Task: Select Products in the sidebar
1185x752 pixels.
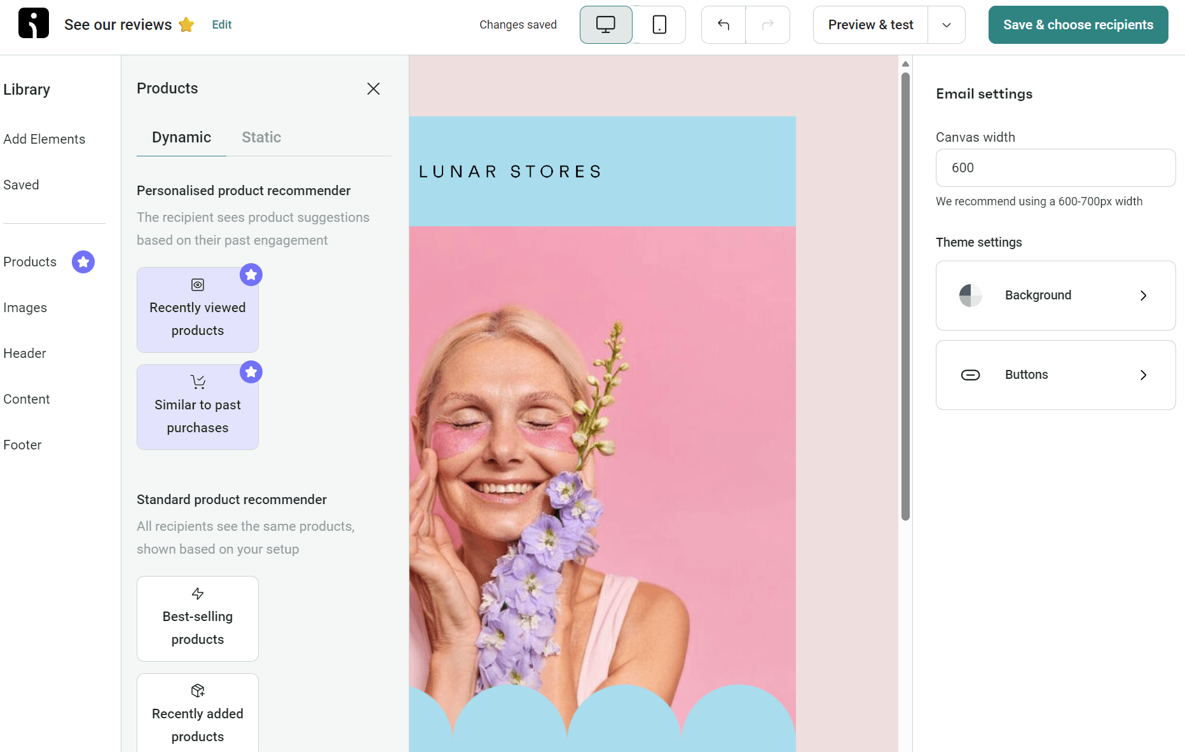Action: (x=30, y=262)
